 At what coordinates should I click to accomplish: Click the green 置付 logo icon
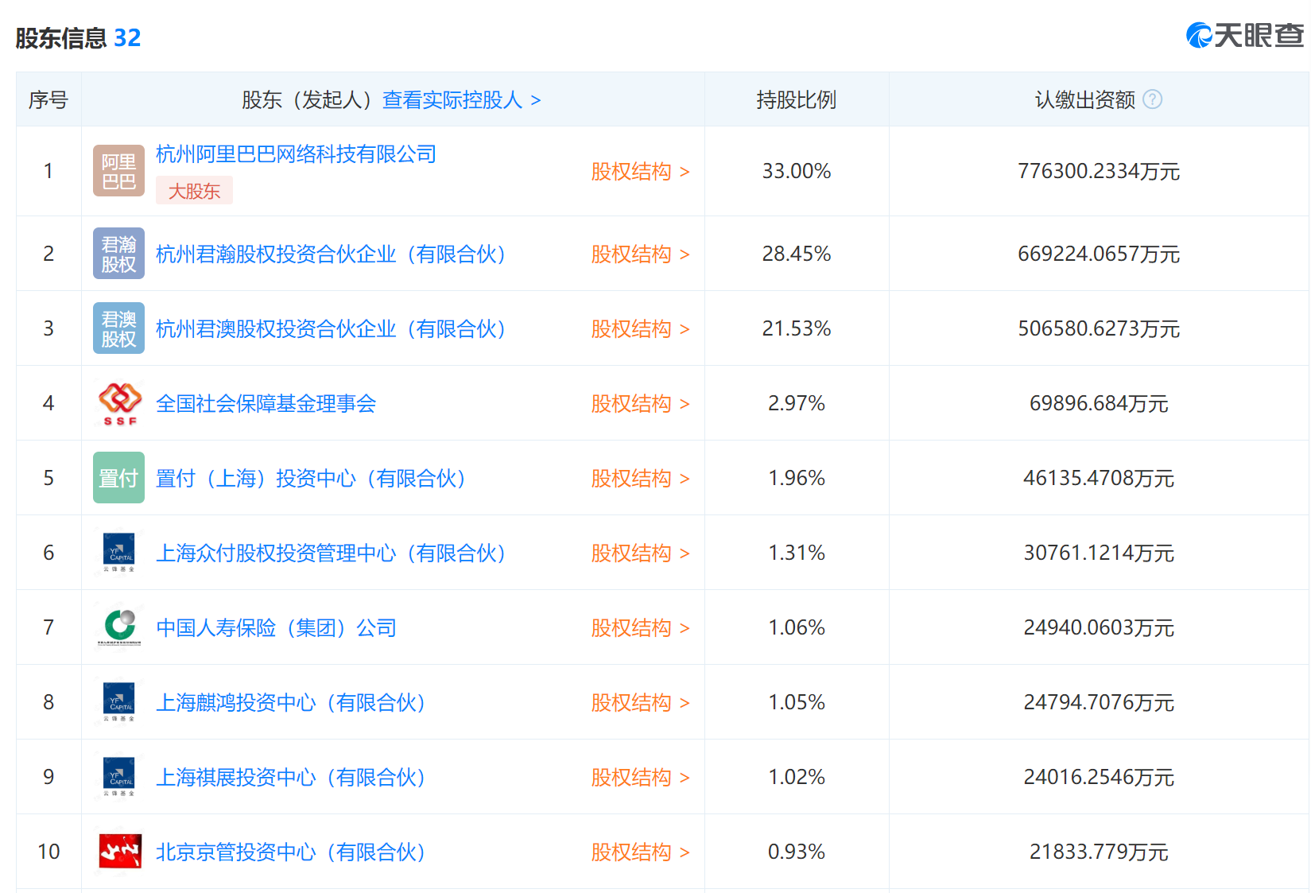coord(118,478)
